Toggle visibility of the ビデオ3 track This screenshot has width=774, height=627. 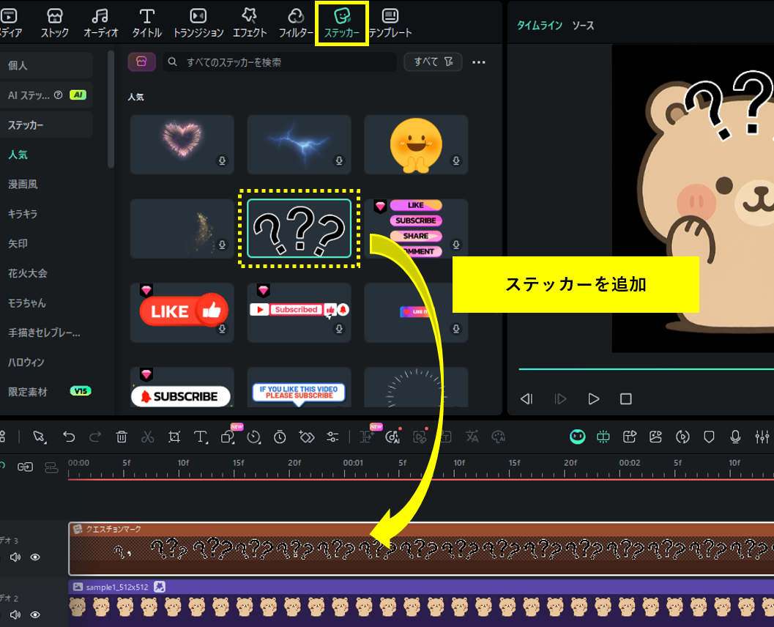click(x=34, y=557)
